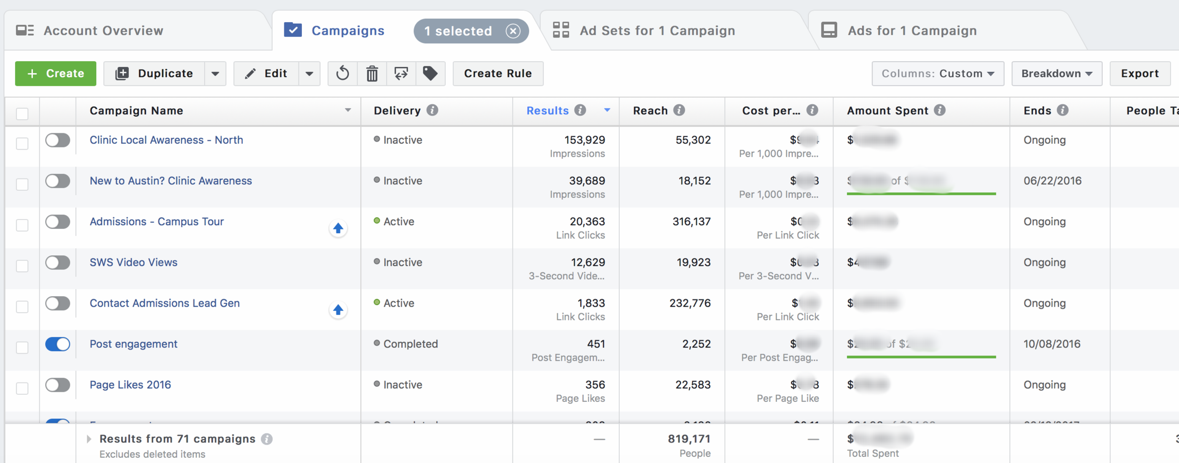Click the Reach column header

(650, 111)
